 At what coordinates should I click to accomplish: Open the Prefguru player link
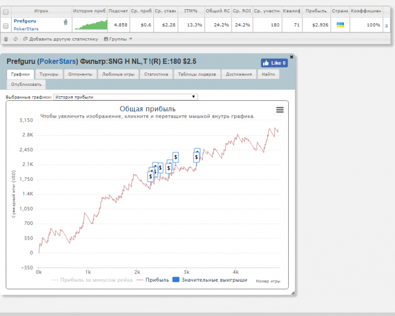25,21
